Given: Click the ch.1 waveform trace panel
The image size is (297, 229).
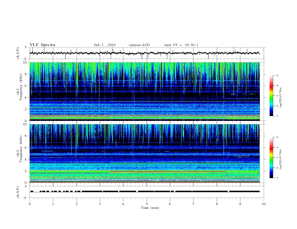Looking at the screenshot, I should pos(147,53).
